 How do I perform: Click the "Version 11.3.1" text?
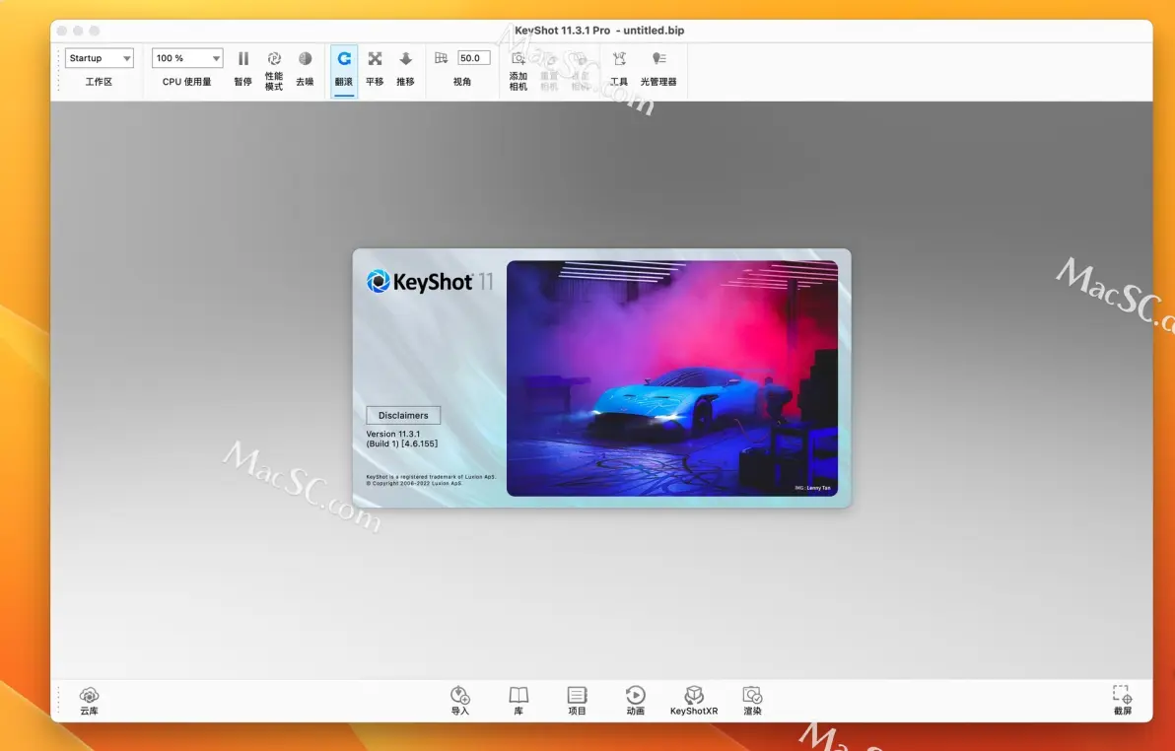[393, 434]
